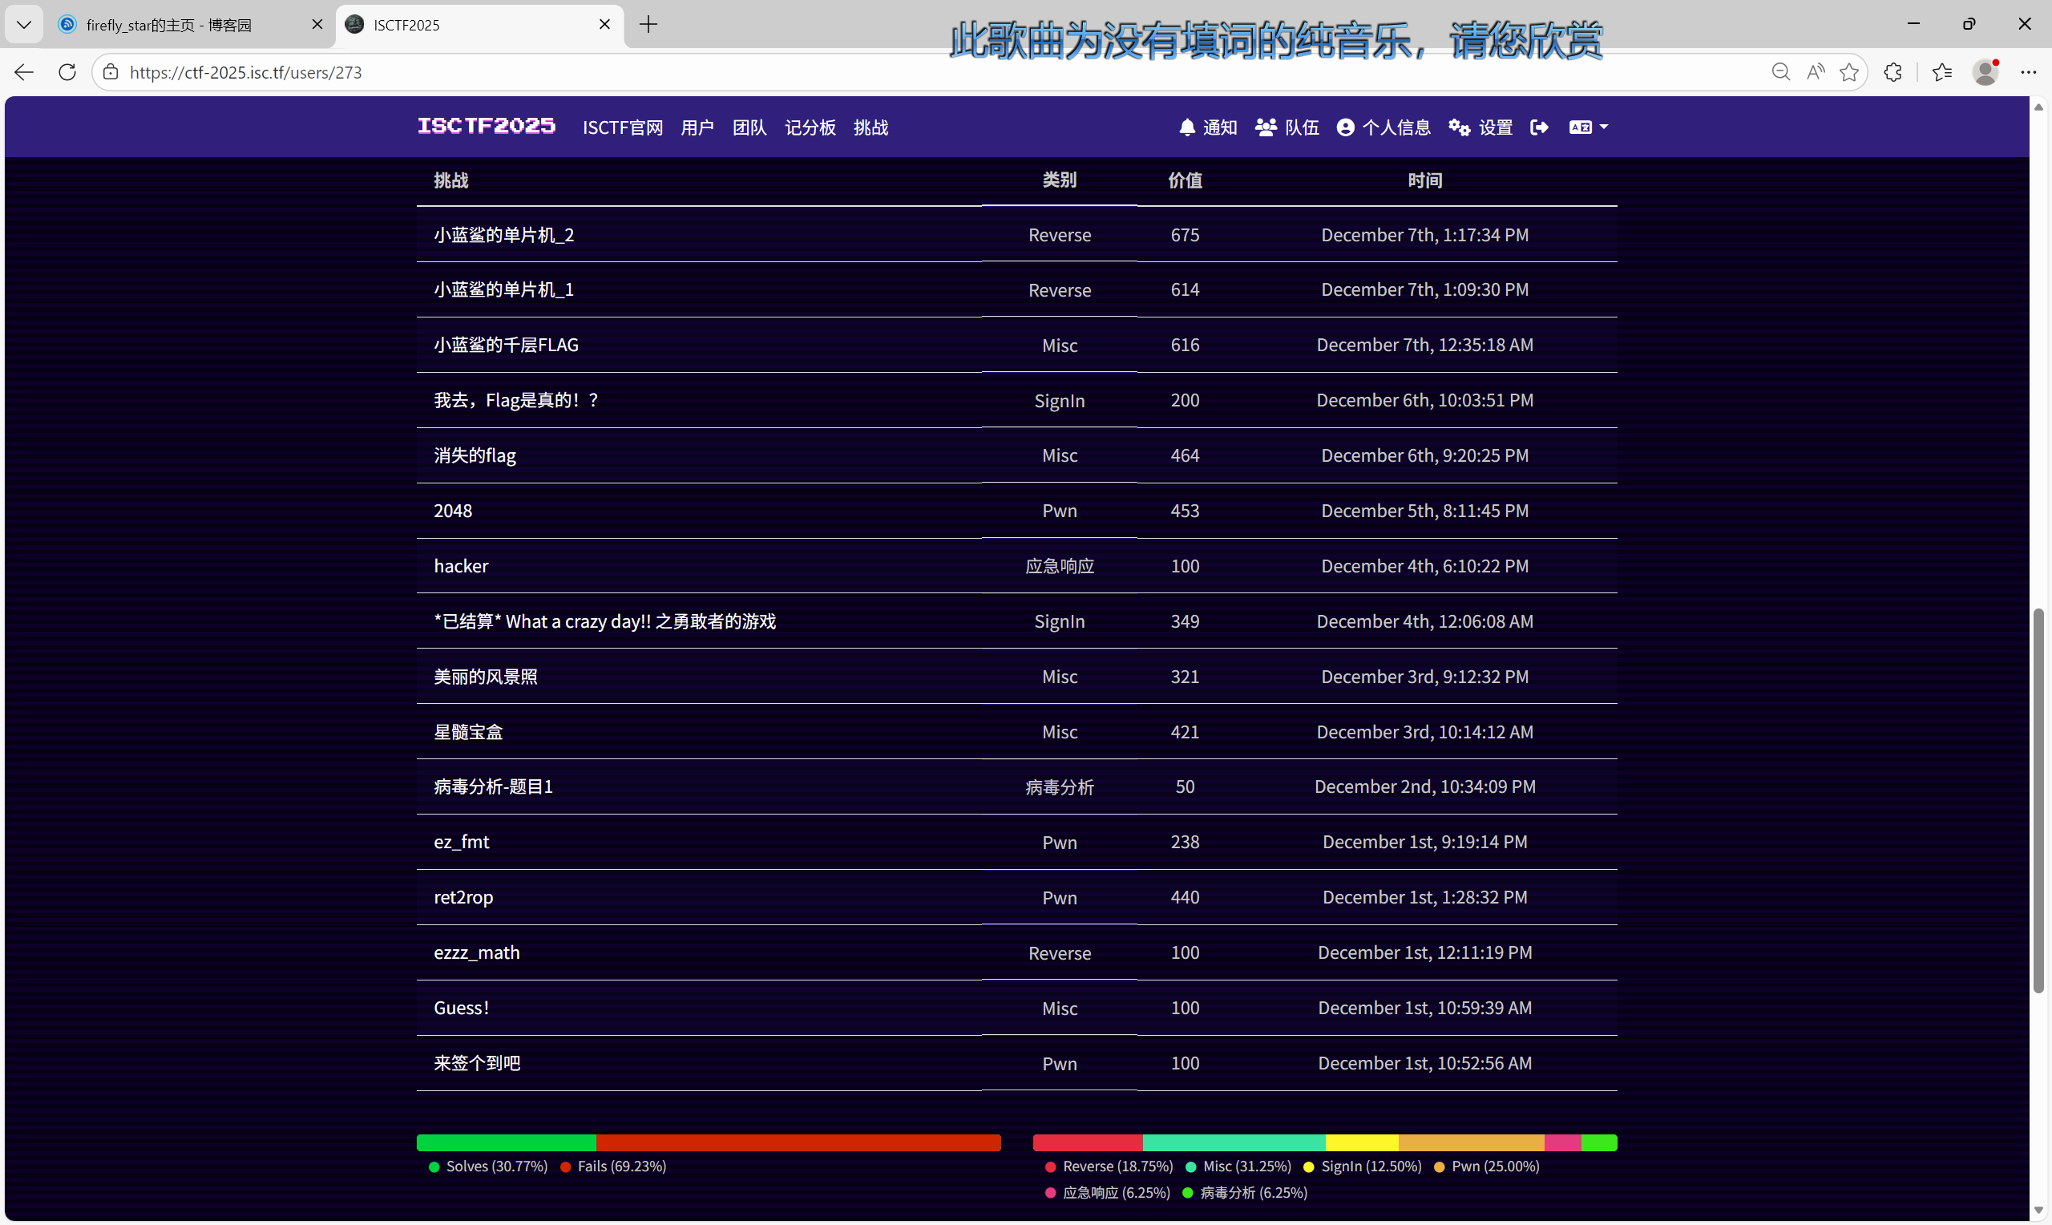This screenshot has width=2052, height=1225.
Task: Open favorites list icon in toolbar
Action: 1942,72
